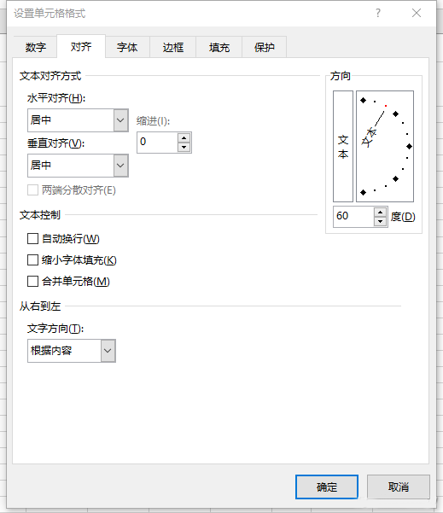
Task: Check the 合并单元格 option
Action: click(32, 281)
